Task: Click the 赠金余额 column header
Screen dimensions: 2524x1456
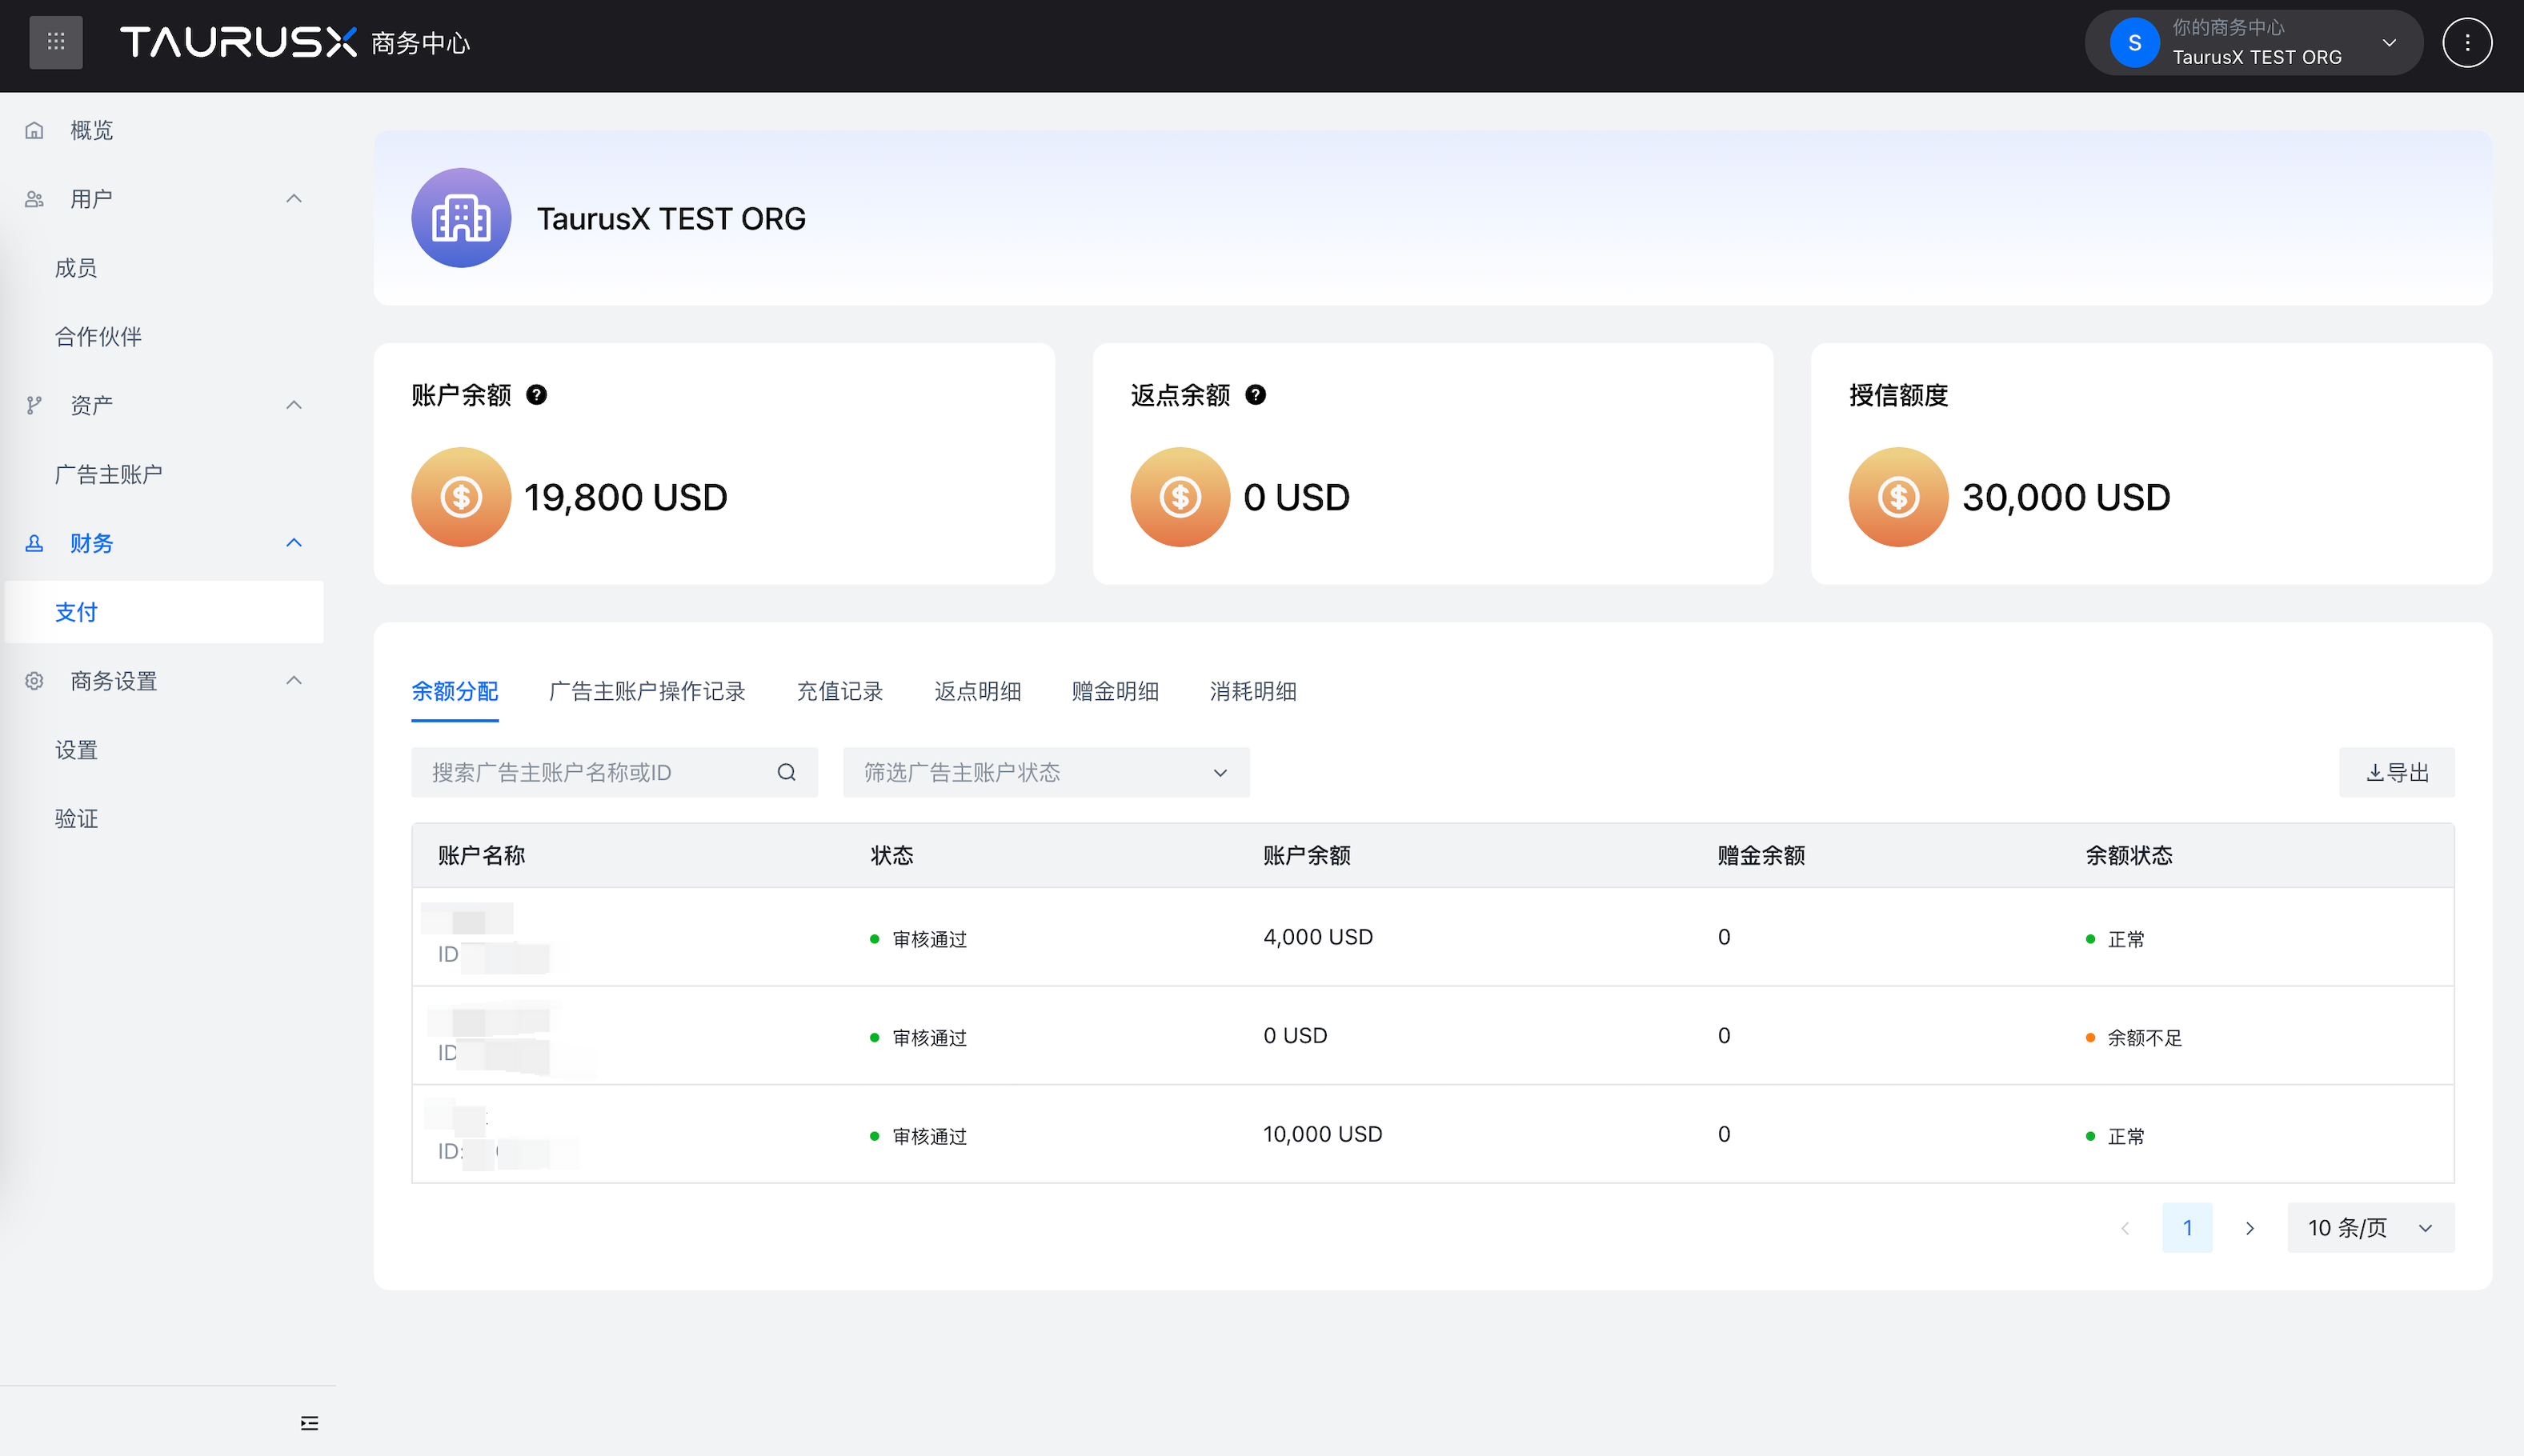Action: 1761,856
